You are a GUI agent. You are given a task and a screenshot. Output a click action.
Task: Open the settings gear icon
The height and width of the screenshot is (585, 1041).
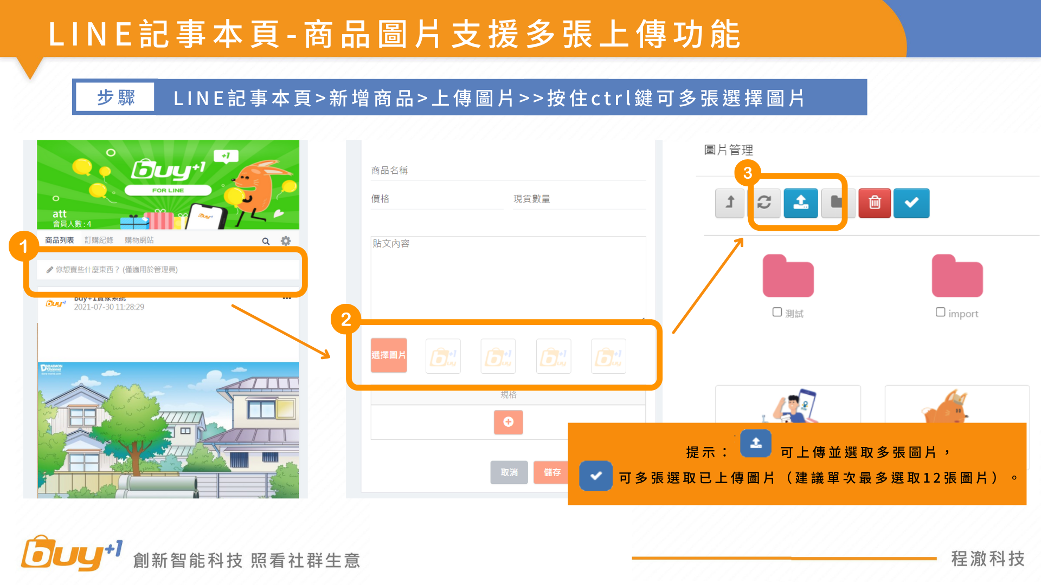(286, 241)
